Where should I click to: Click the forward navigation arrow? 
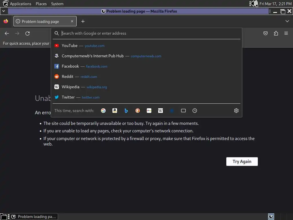[17, 33]
